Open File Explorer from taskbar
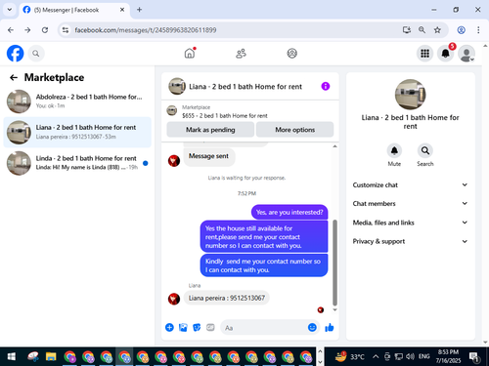This screenshot has height=366, width=489. [x=51, y=356]
